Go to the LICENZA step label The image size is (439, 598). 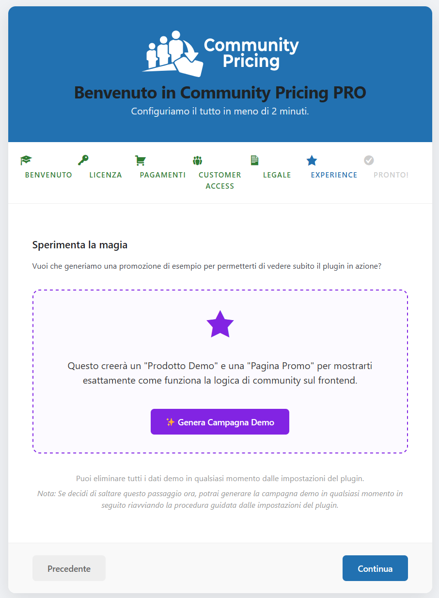(x=106, y=175)
